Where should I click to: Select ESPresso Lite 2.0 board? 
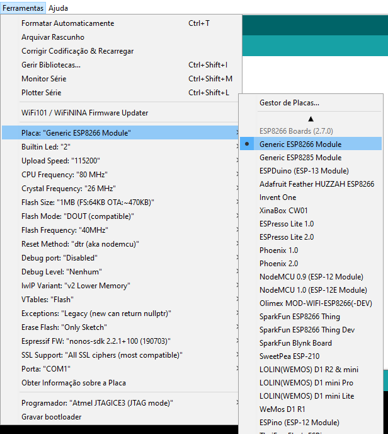pos(311,237)
